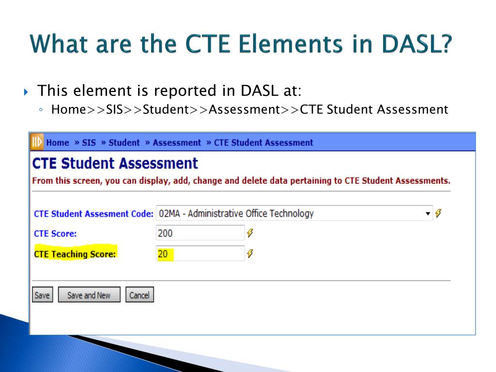Viewport: 496px width, 372px height.
Task: Focus the CTE Teaching Score input field
Action: [x=200, y=253]
